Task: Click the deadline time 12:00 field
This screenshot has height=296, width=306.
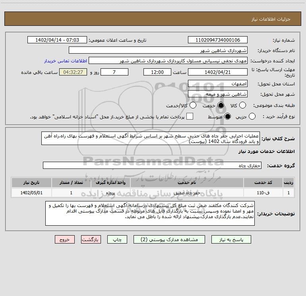Action: (x=157, y=72)
